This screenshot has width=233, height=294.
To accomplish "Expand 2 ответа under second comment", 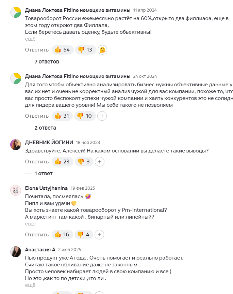I will pyautogui.click(x=45, y=128).
